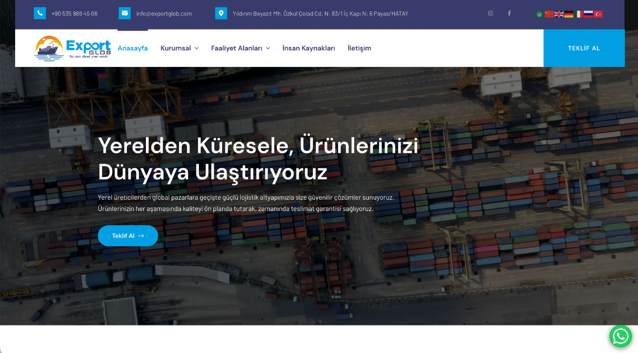Select the Russian flag language
The image size is (638, 353).
click(588, 14)
